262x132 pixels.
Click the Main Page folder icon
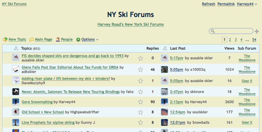32,40
